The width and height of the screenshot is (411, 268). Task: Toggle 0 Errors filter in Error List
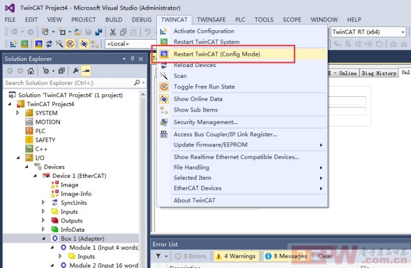point(191,256)
